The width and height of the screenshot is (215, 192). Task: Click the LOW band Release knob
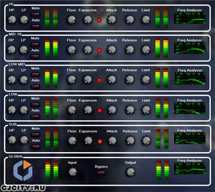point(130,110)
